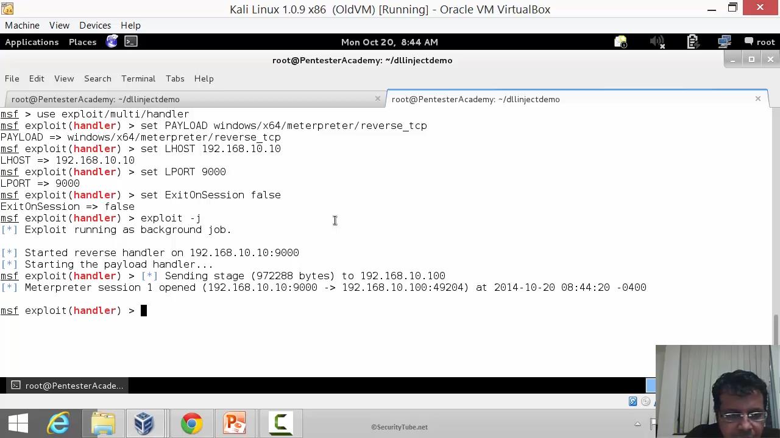
Task: Open Internet Explorer from the Windows taskbar
Action: 59,423
